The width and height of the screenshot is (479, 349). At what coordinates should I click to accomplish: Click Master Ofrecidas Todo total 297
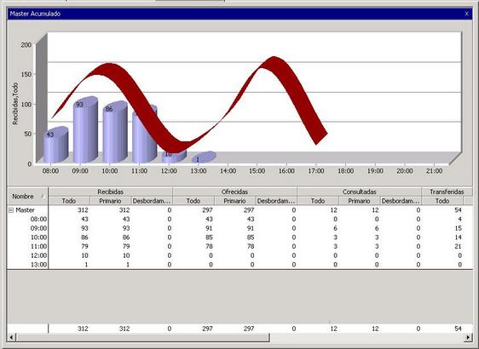click(x=207, y=210)
